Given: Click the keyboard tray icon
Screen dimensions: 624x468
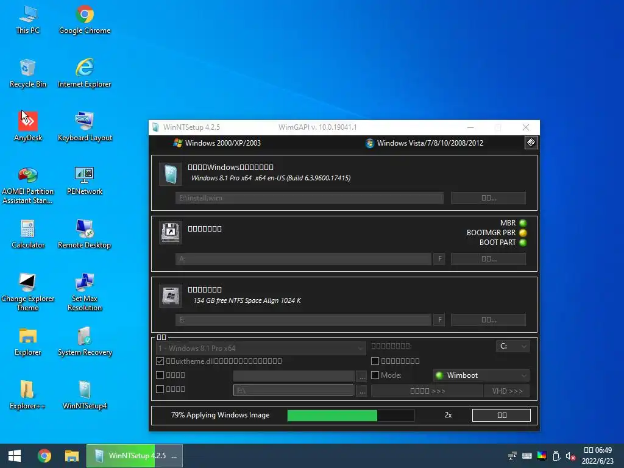Looking at the screenshot, I should pos(527,456).
